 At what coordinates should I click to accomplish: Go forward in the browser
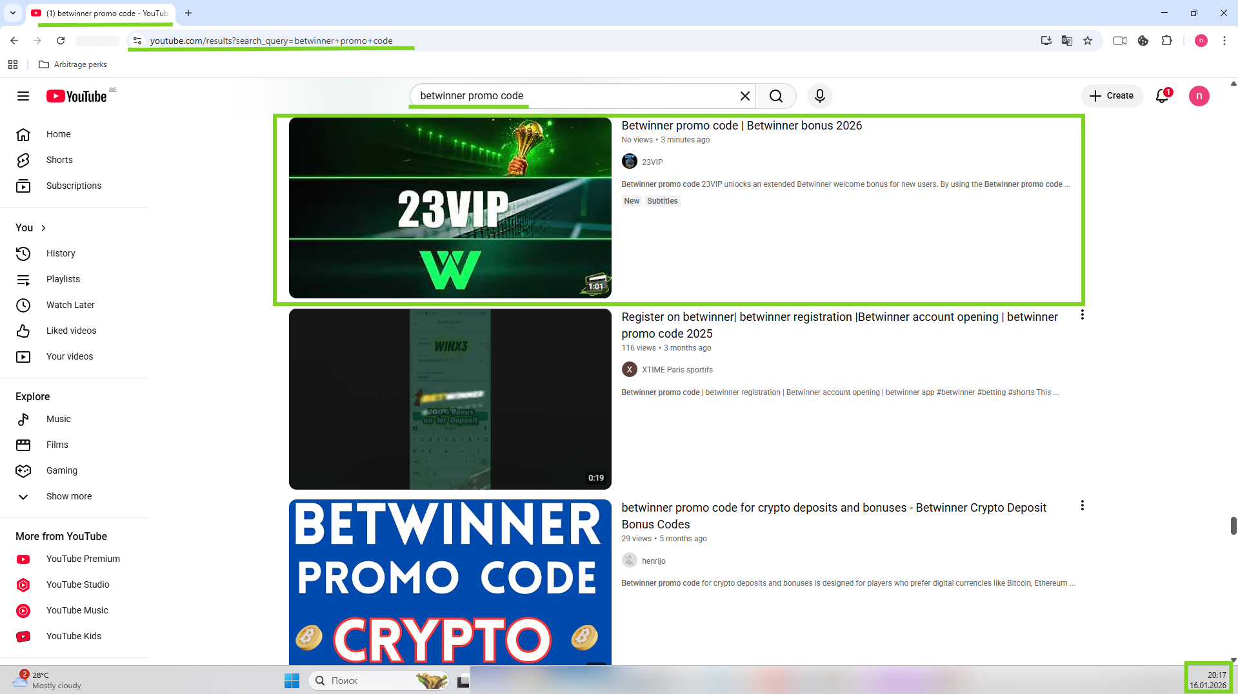(x=37, y=41)
